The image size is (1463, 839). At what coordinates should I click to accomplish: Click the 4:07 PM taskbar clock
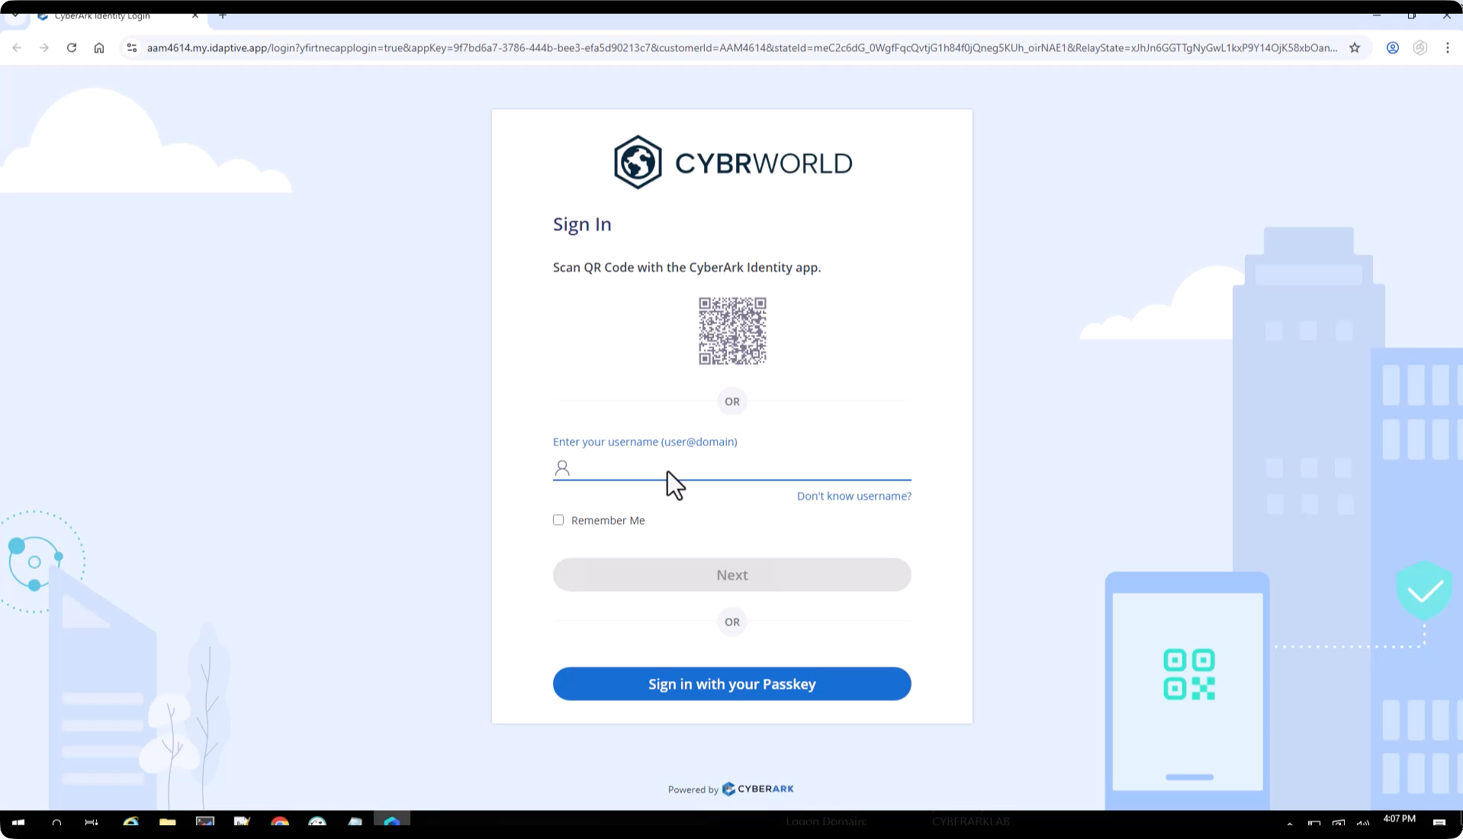point(1399,818)
